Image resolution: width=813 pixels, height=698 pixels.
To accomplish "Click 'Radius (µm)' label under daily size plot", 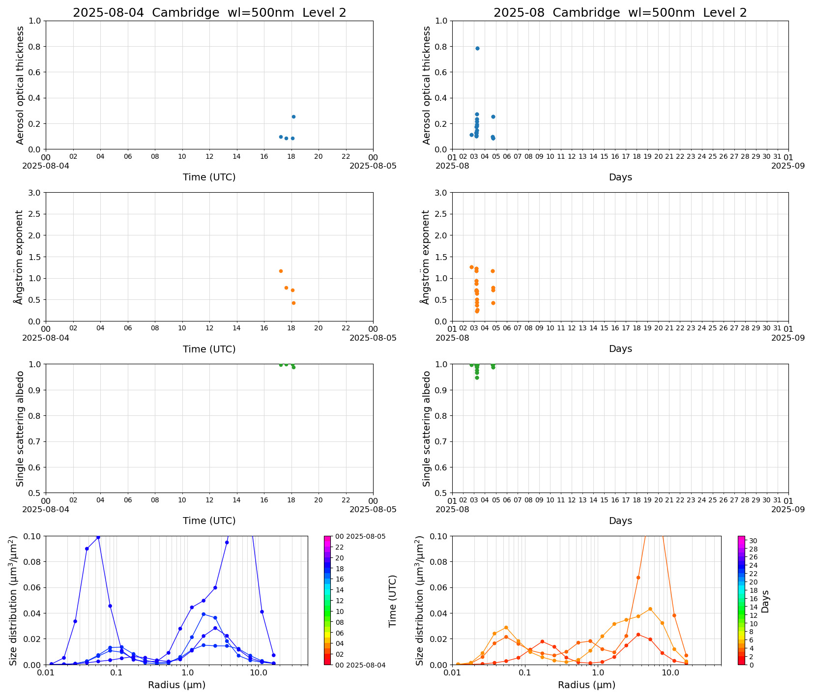I will pyautogui.click(x=177, y=685).
